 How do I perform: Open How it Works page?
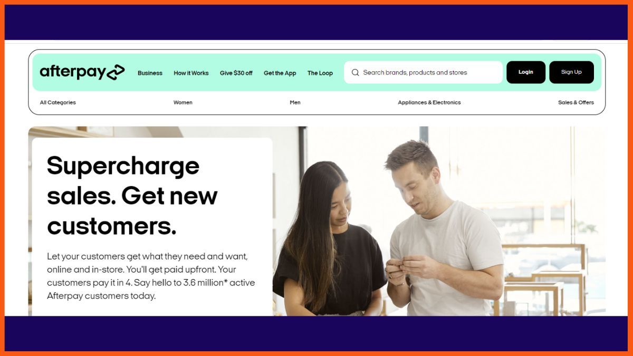click(x=191, y=73)
